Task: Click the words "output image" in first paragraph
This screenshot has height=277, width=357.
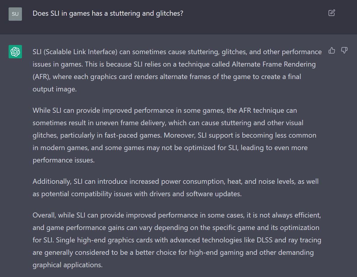Action: (55, 89)
